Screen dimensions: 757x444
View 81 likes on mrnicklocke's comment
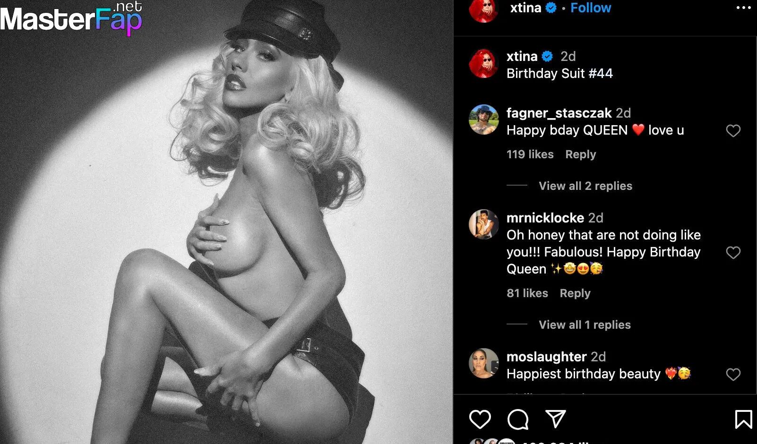point(527,293)
